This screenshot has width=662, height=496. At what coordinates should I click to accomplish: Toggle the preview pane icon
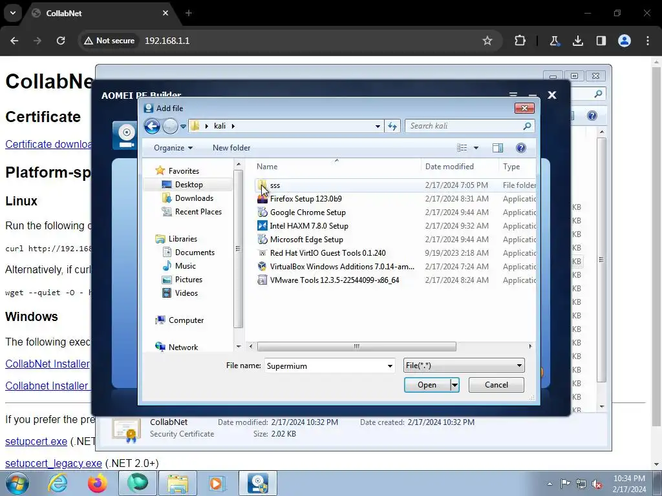tap(498, 148)
